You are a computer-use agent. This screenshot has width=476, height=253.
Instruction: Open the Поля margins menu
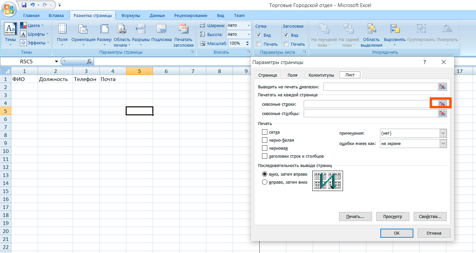[62, 35]
